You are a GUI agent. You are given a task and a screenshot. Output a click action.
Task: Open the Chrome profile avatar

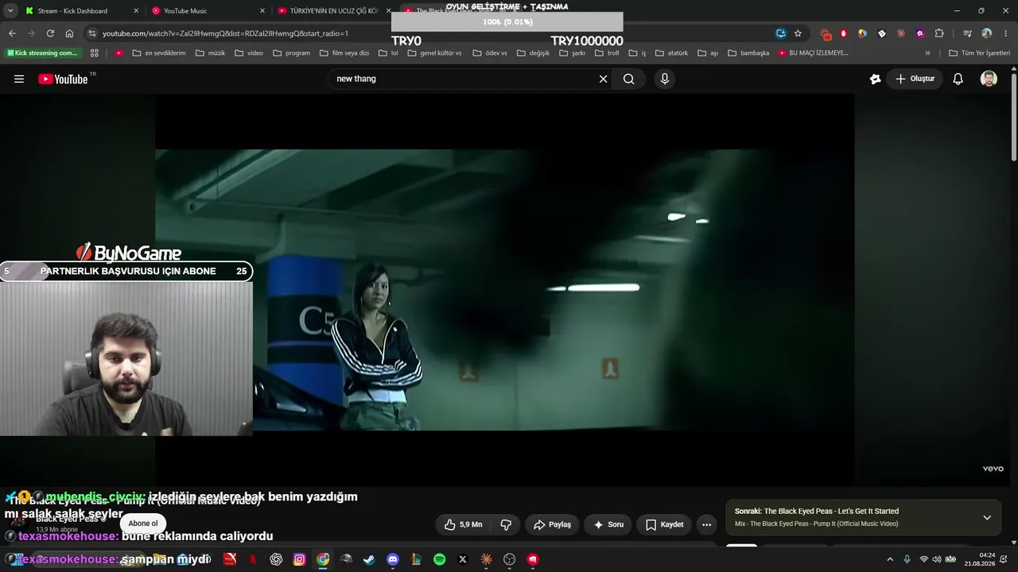[987, 33]
